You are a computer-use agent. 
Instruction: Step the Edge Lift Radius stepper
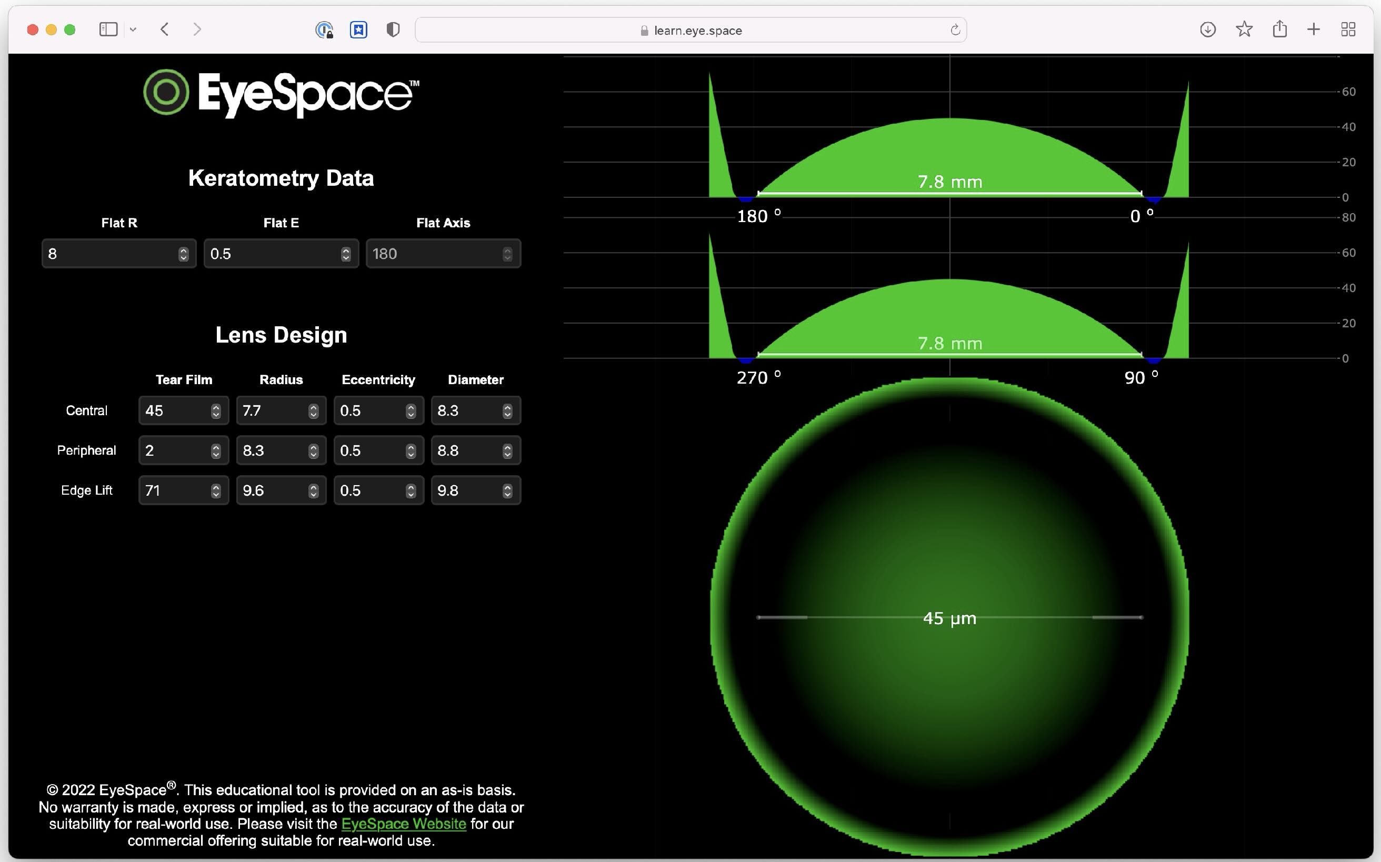tap(314, 491)
